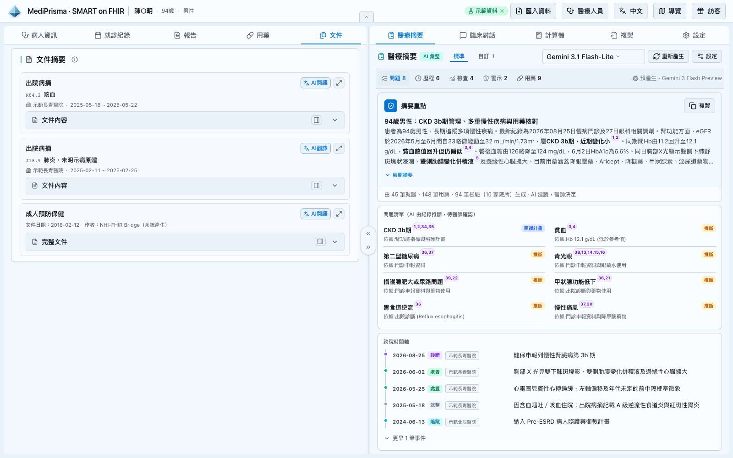This screenshot has width=733, height=458.
Task: Switch to 病人資訊 tab
Action: point(39,35)
